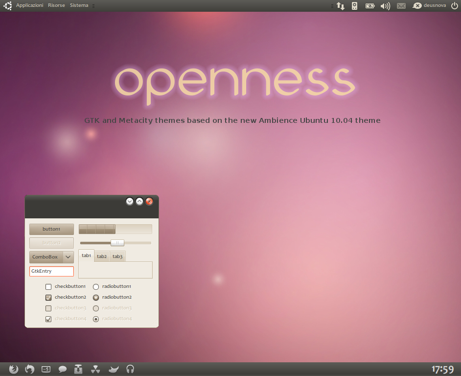Click the horizontal slider handle
Screen dimensions: 461x376
tap(117, 243)
